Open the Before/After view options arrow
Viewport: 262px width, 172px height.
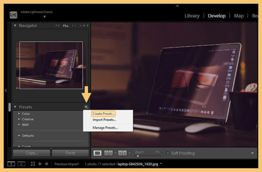click(130, 153)
